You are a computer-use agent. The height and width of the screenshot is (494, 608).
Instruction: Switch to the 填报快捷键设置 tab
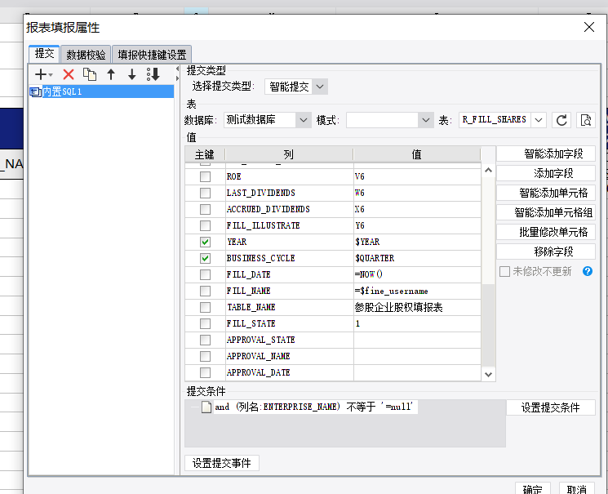(152, 55)
